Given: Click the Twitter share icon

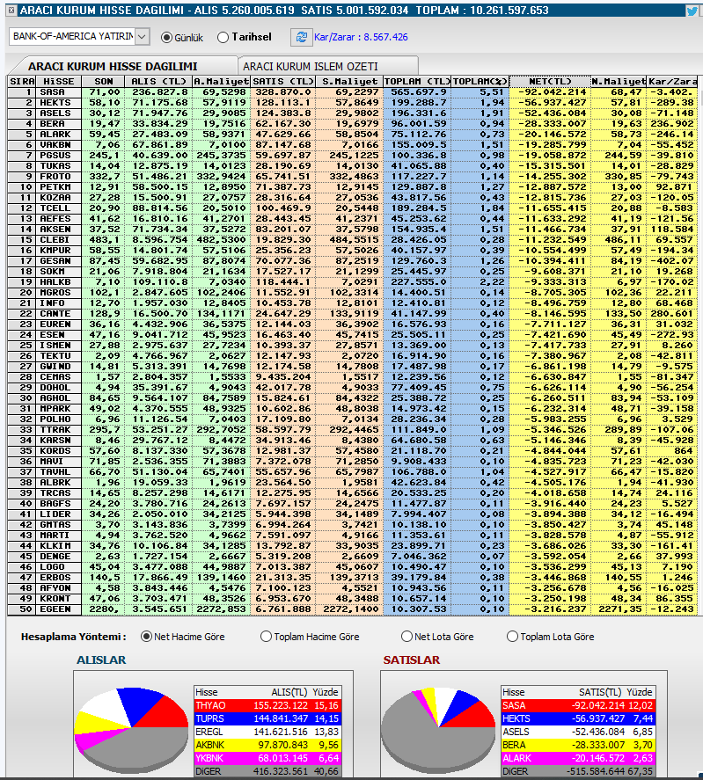Looking at the screenshot, I should point(692,11).
